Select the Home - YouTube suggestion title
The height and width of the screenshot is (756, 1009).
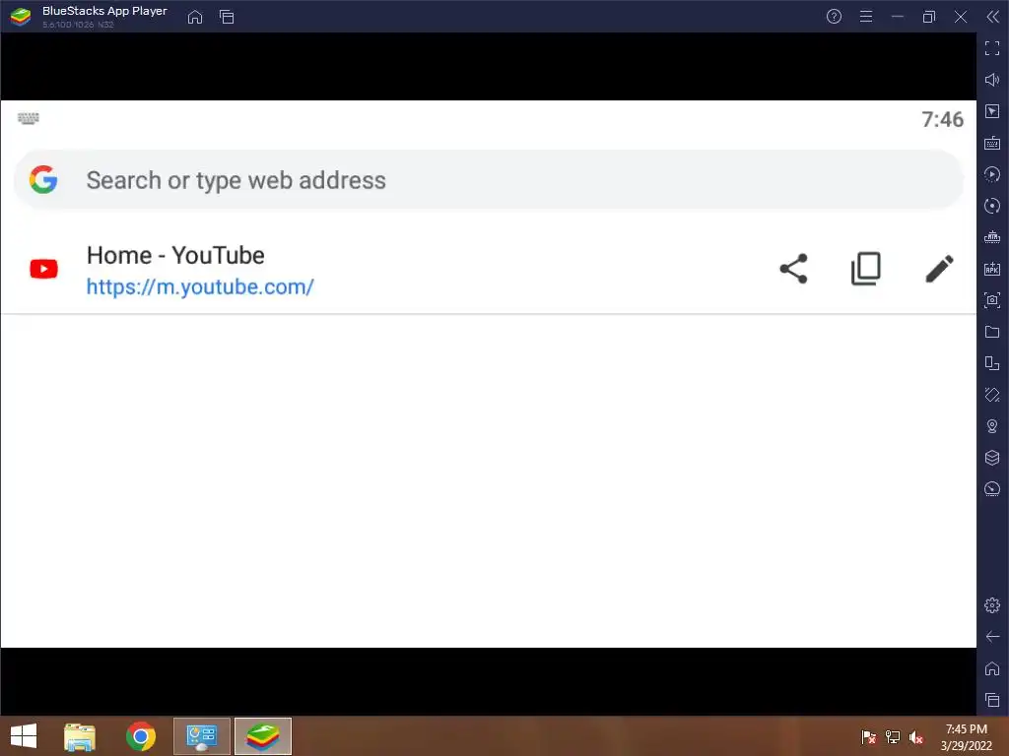coord(175,255)
